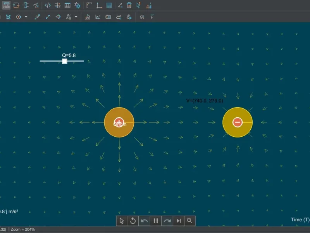Reset the simulation with restart button
Screen dimensions: 310x233
[x=133, y=221]
